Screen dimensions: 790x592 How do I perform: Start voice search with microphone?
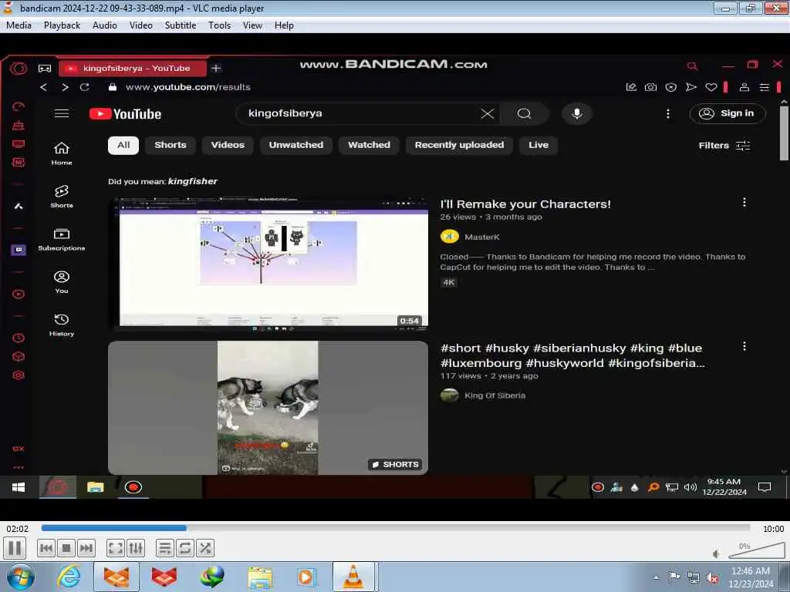point(577,114)
